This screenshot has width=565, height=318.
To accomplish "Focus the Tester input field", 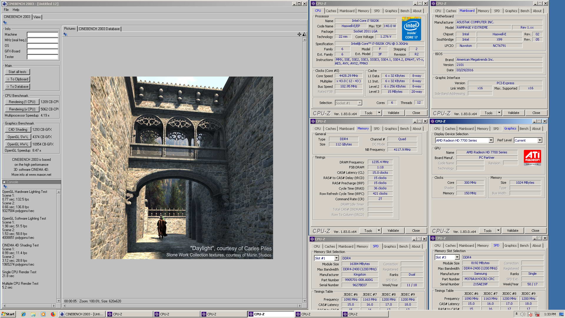I will point(43,57).
